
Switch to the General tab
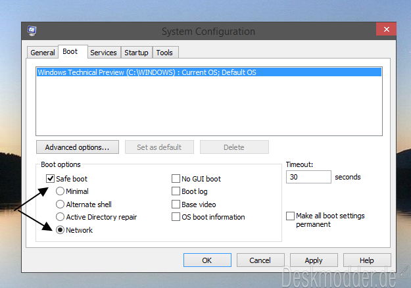(43, 53)
